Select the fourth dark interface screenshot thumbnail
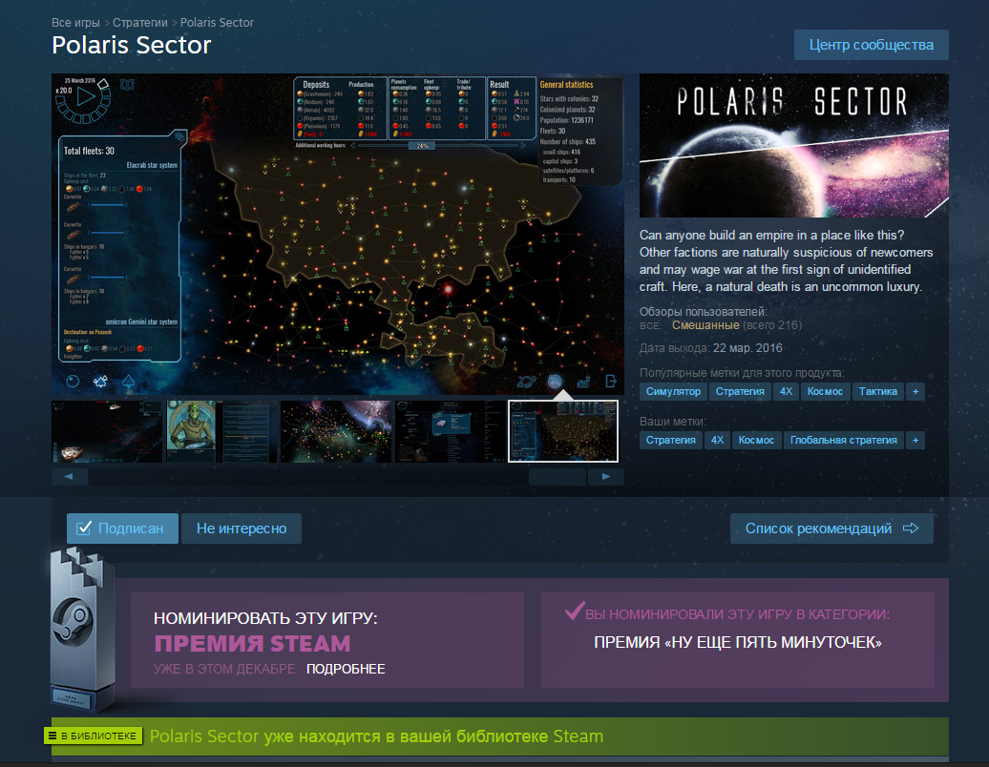 pos(450,432)
